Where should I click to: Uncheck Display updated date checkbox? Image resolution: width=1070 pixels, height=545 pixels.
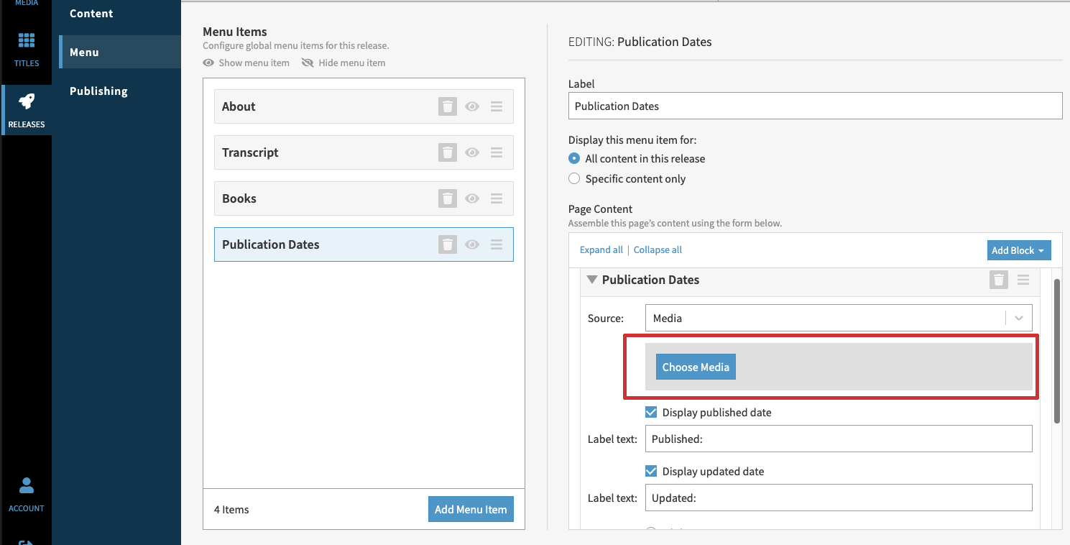click(651, 471)
